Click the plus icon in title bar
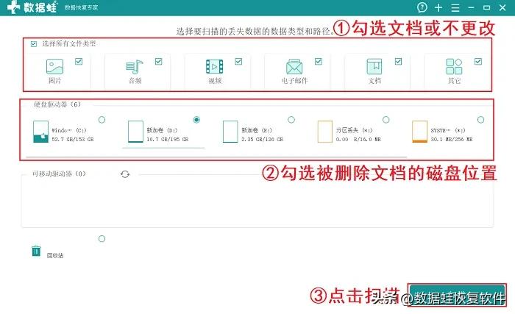 pyautogui.click(x=438, y=7)
